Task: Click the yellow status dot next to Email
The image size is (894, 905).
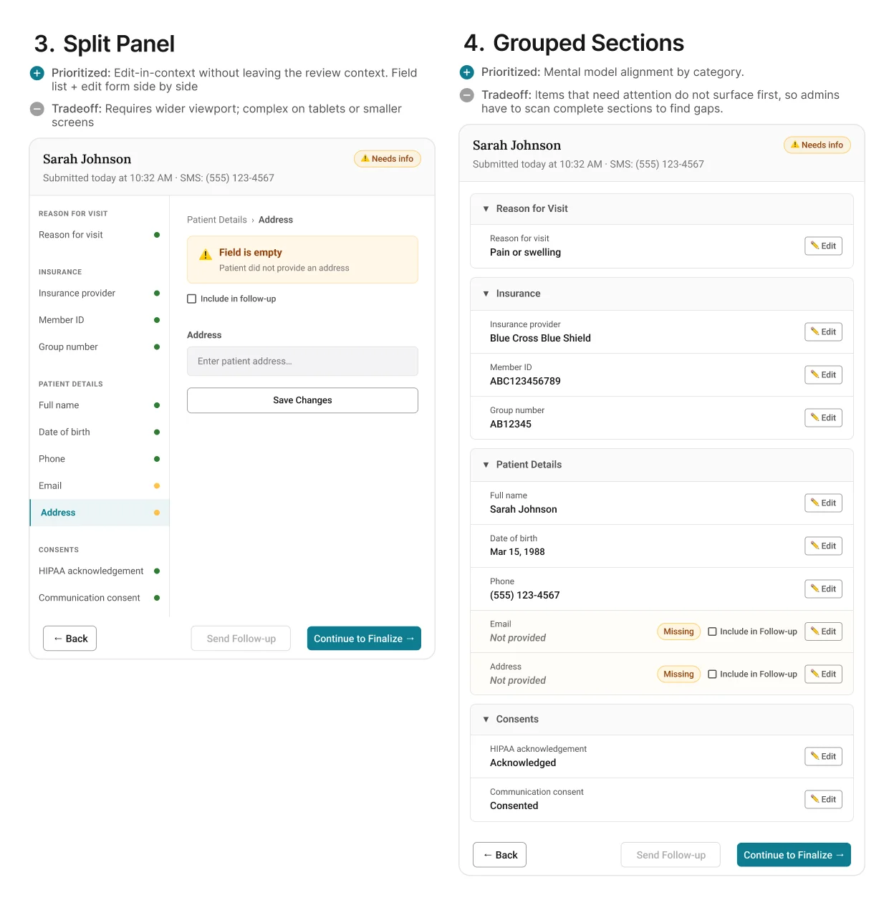Action: click(x=157, y=486)
